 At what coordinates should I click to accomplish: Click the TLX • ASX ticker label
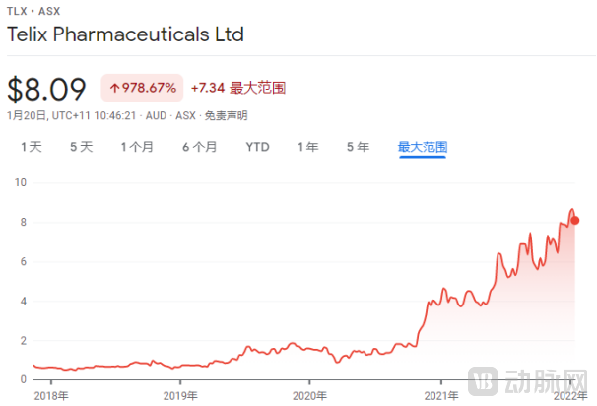pos(33,11)
